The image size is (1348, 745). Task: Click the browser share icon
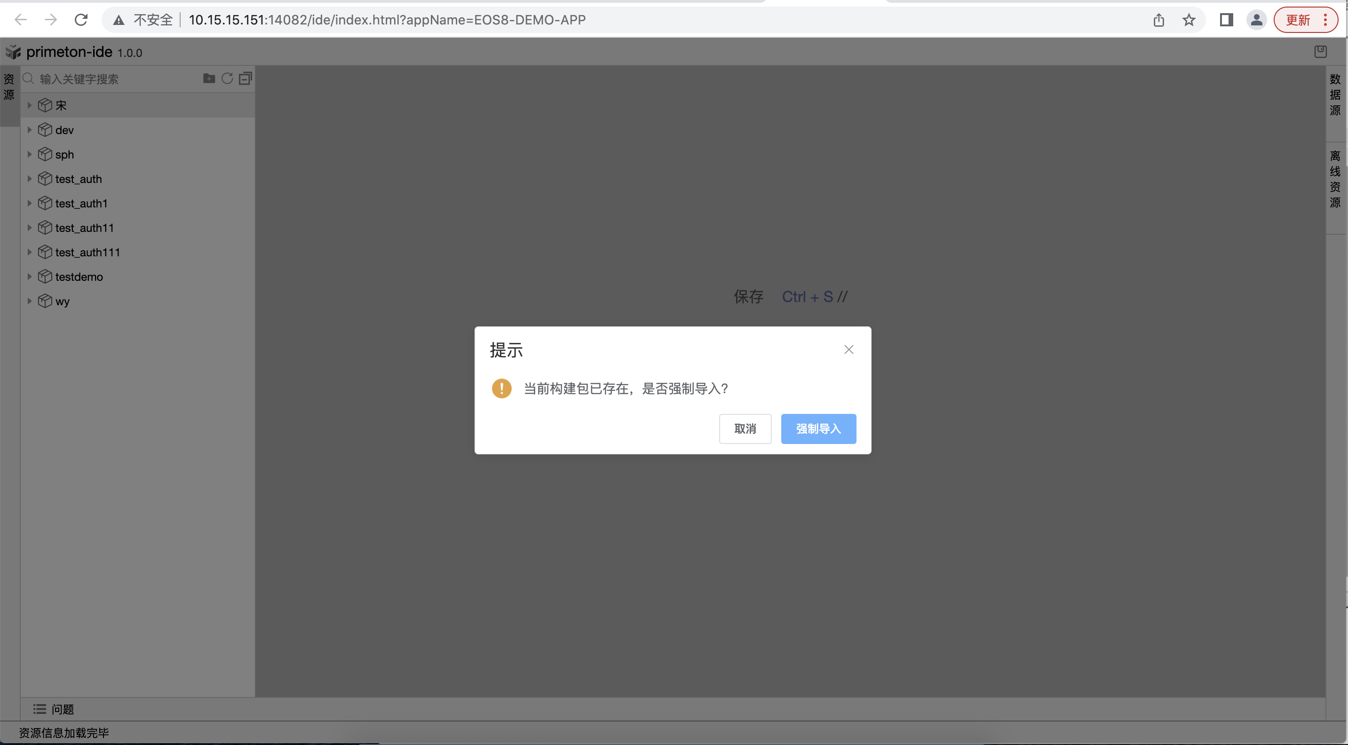coord(1158,20)
